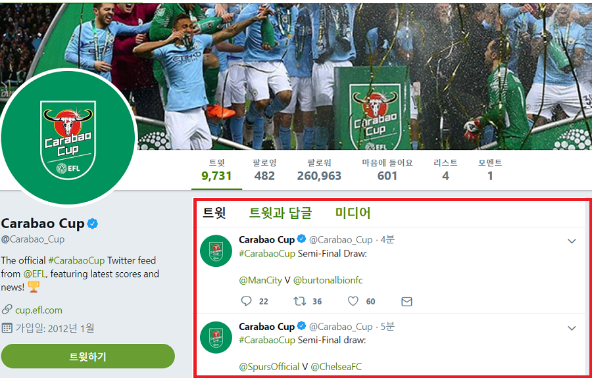
Task: Open the 팔로워 260,963 list
Action: click(319, 170)
